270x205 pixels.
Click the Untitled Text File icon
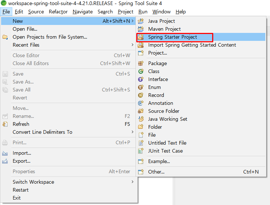pyautogui.click(x=141, y=143)
